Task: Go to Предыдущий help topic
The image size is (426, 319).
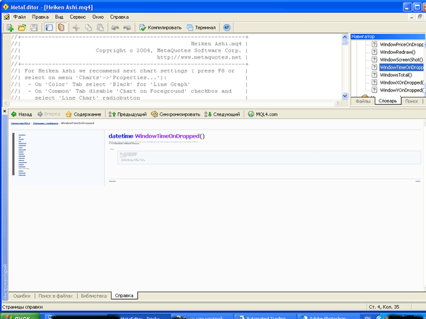Action: click(127, 114)
